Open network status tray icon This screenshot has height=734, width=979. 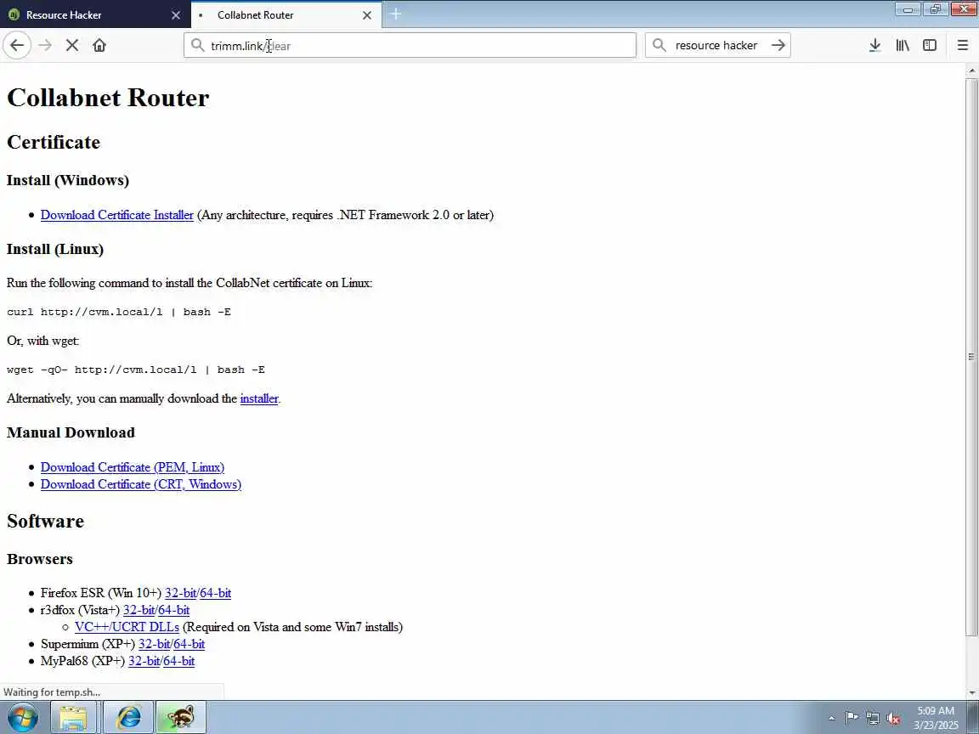872,718
